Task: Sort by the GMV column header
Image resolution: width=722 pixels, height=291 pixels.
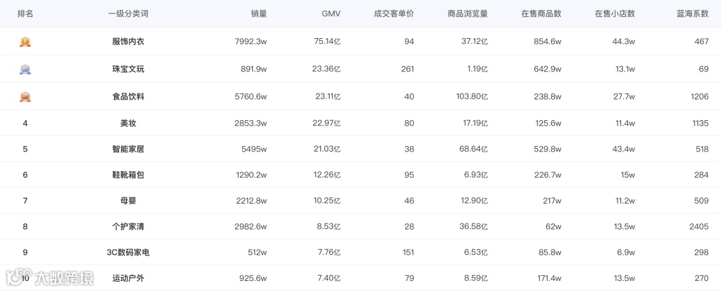Action: point(330,13)
